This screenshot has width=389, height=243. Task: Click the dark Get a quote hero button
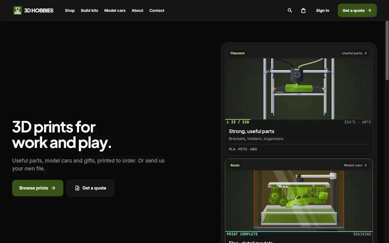[90, 188]
